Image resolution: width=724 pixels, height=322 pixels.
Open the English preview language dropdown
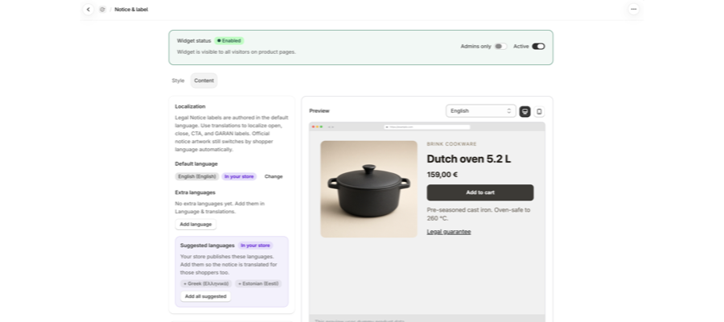coord(481,111)
